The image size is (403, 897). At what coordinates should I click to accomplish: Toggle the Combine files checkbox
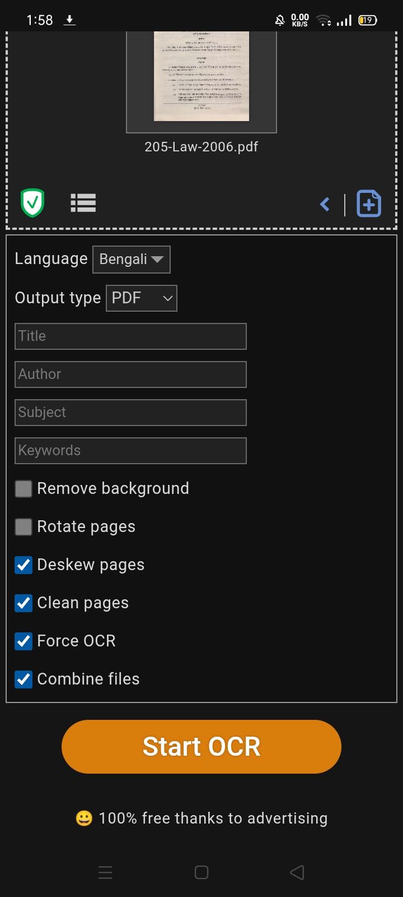pyautogui.click(x=24, y=679)
